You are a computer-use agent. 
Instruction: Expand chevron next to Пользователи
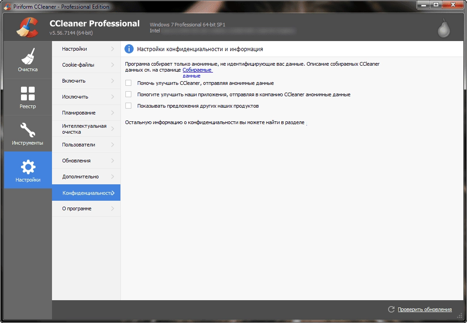(113, 145)
